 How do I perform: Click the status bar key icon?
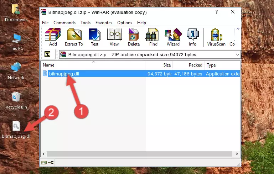pyautogui.click(x=51, y=163)
